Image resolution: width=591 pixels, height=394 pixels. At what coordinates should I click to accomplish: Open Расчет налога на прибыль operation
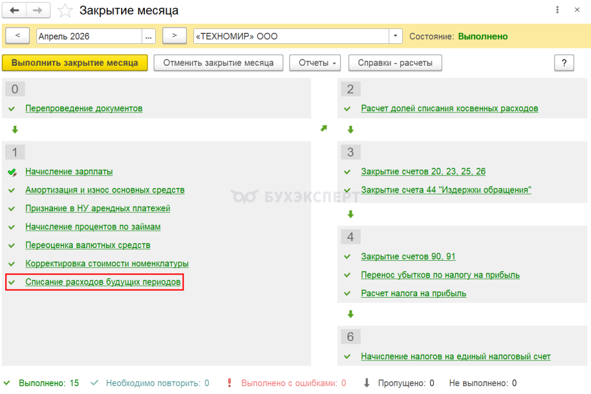tap(413, 293)
